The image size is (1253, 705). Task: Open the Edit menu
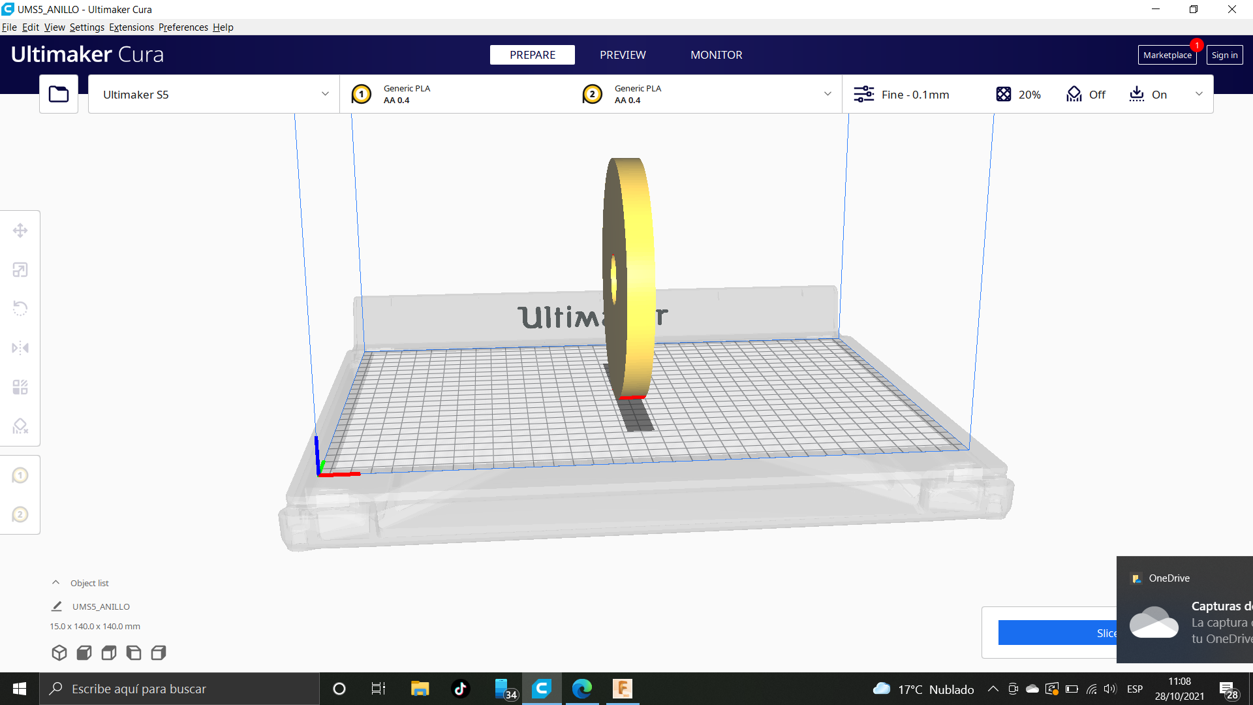click(x=31, y=27)
